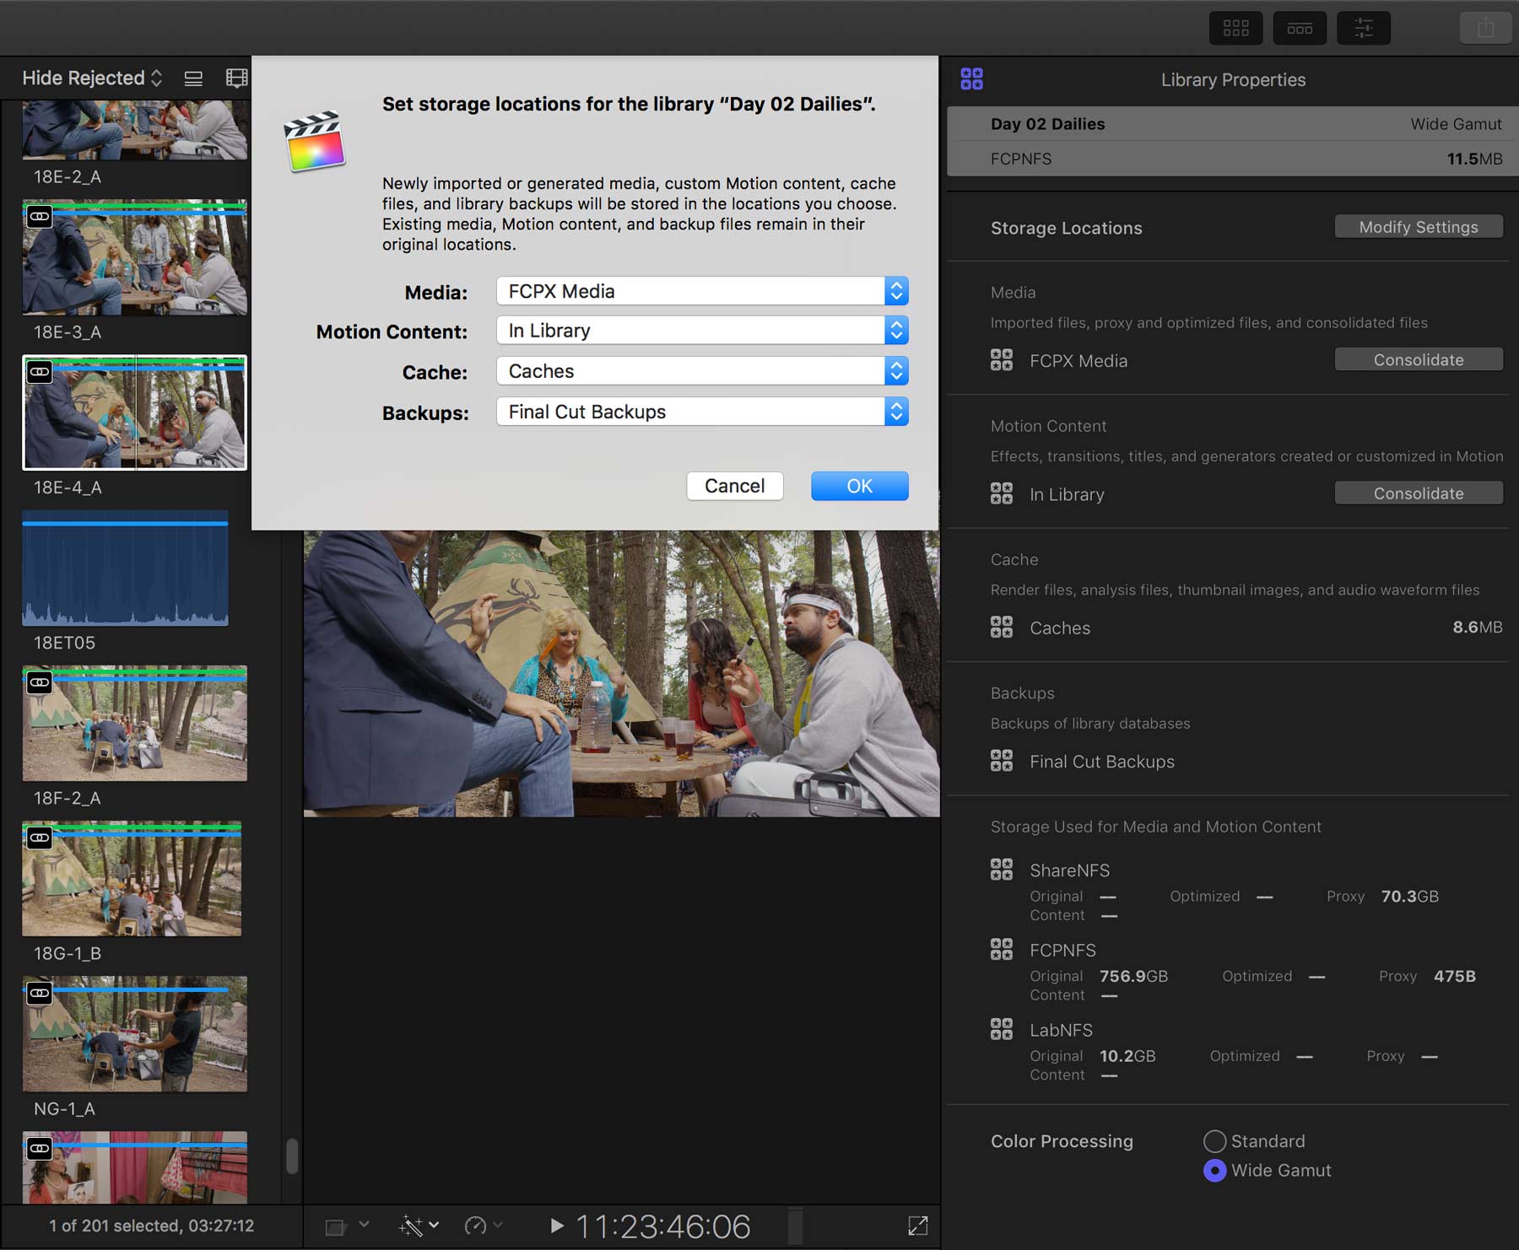The image size is (1519, 1250).
Task: Click Consolidate for Media
Action: (1418, 360)
